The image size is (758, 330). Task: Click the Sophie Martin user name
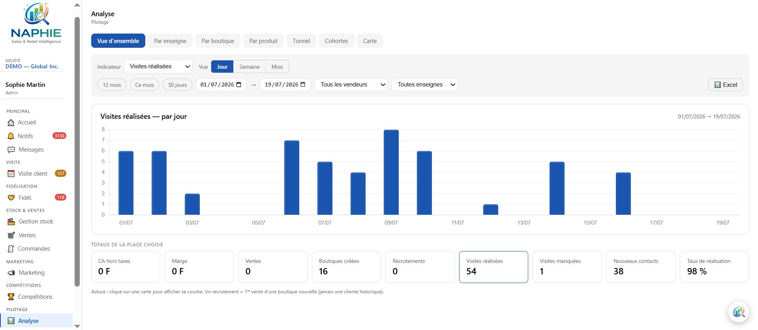coord(25,85)
